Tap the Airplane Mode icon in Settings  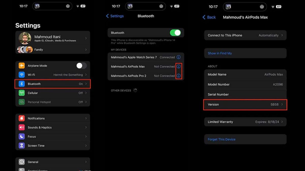pos(22,66)
